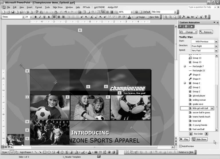This screenshot has height=159, width=220.
Task: Open the font size 24 dropdown
Action: (31, 17)
